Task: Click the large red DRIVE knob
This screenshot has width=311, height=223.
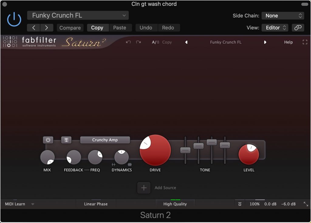Action: [155, 150]
